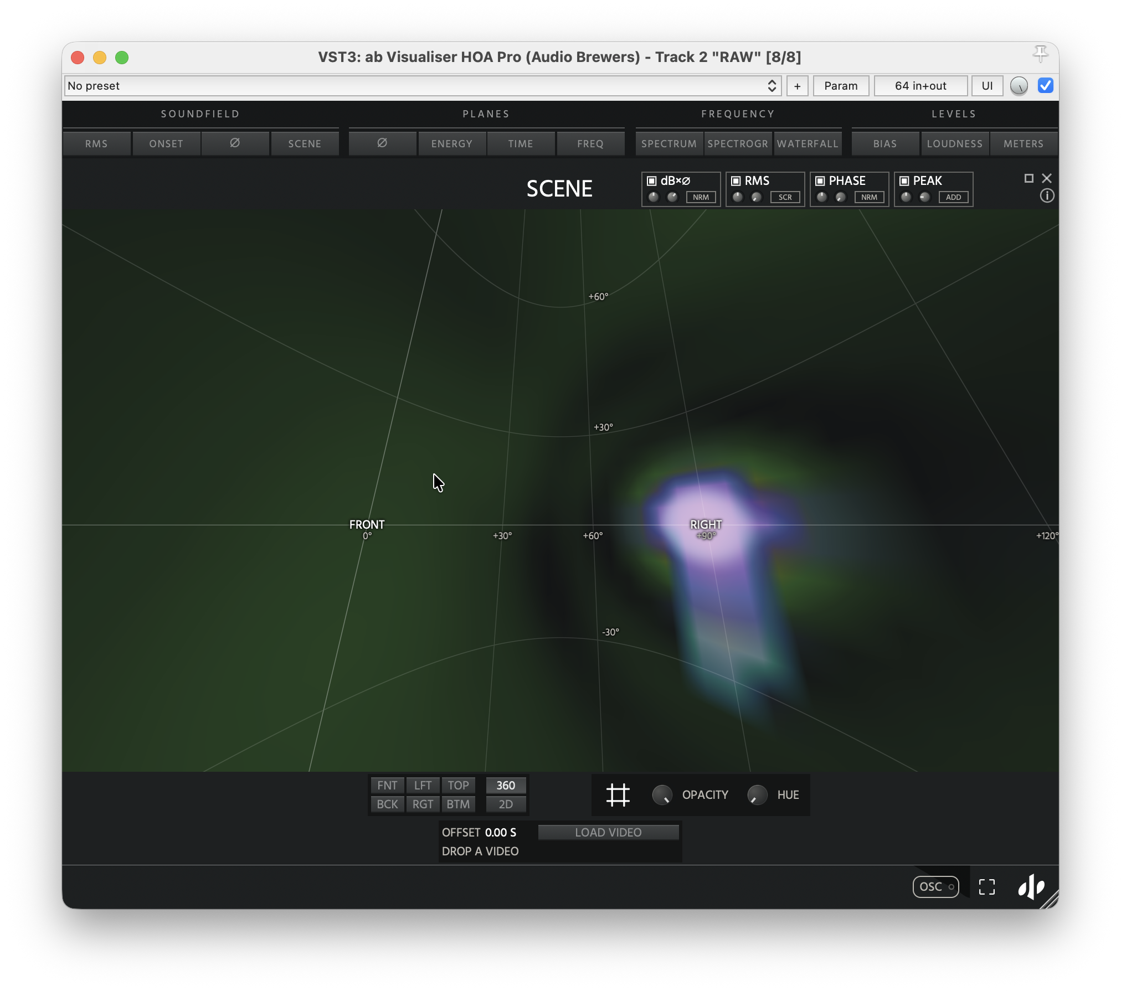
Task: Switch projection to 2D mode
Action: pos(506,804)
